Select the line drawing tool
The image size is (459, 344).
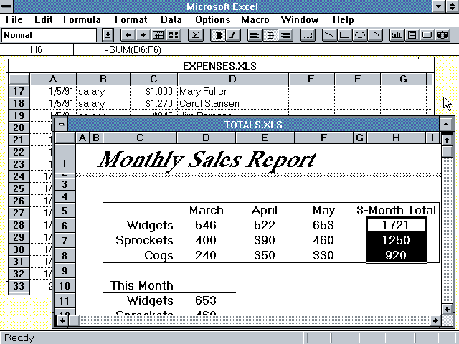click(x=330, y=34)
